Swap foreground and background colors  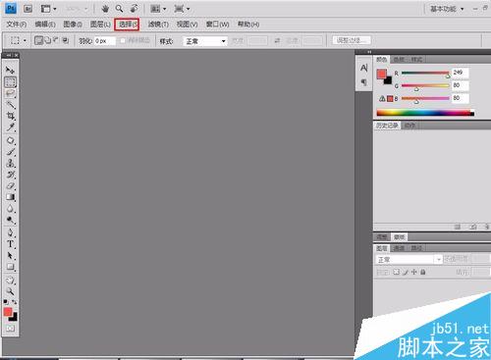click(15, 302)
